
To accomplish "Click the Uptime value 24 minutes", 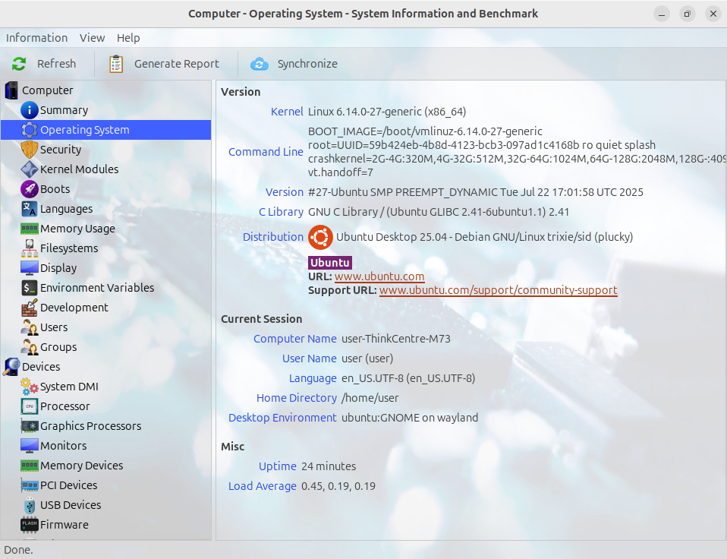I will pos(329,466).
